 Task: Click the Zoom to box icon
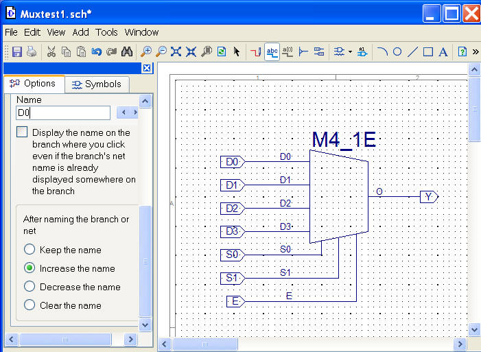pos(207,51)
